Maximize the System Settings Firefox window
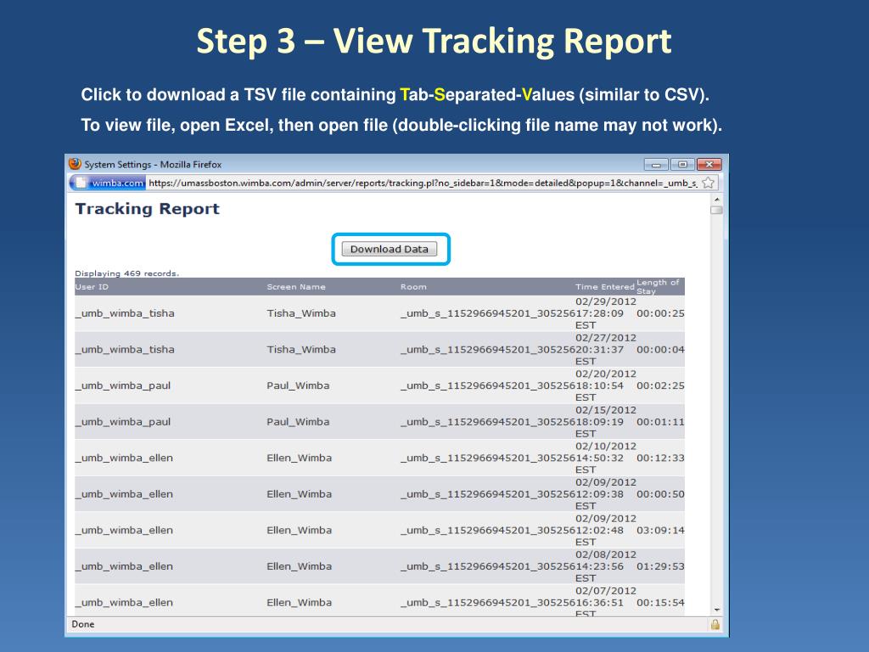The height and width of the screenshot is (652, 869). (x=682, y=165)
